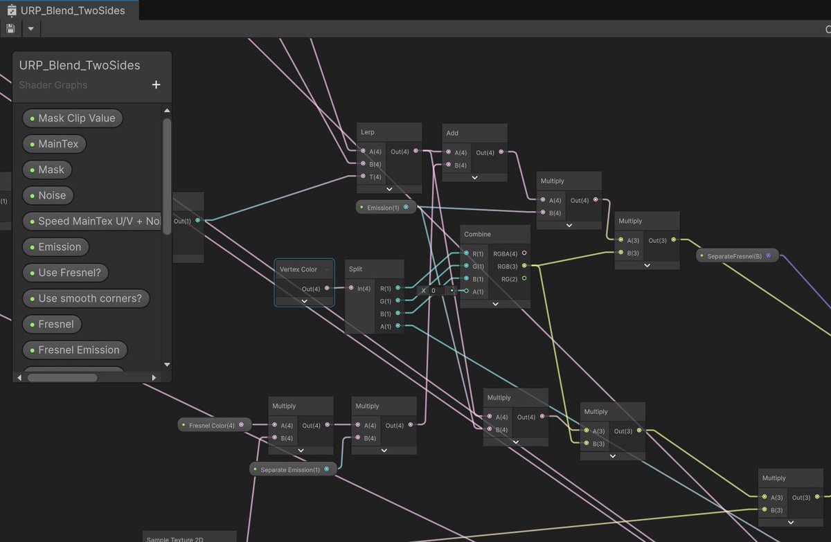Select the Emission(1) property node

pyautogui.click(x=386, y=207)
